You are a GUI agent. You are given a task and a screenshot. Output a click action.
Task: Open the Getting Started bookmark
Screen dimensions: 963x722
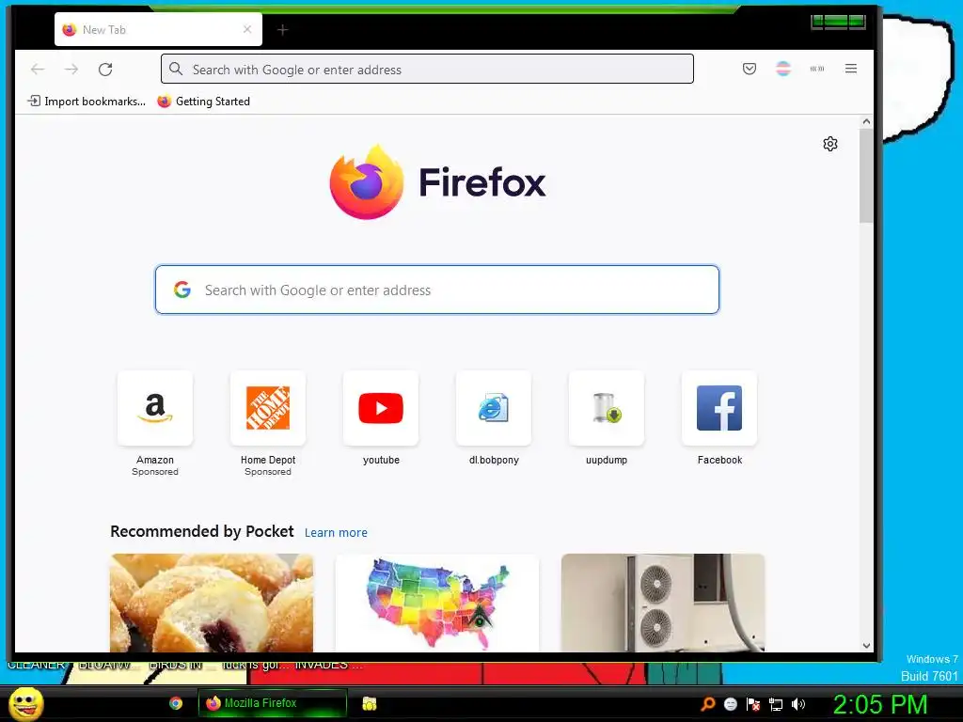click(x=204, y=102)
